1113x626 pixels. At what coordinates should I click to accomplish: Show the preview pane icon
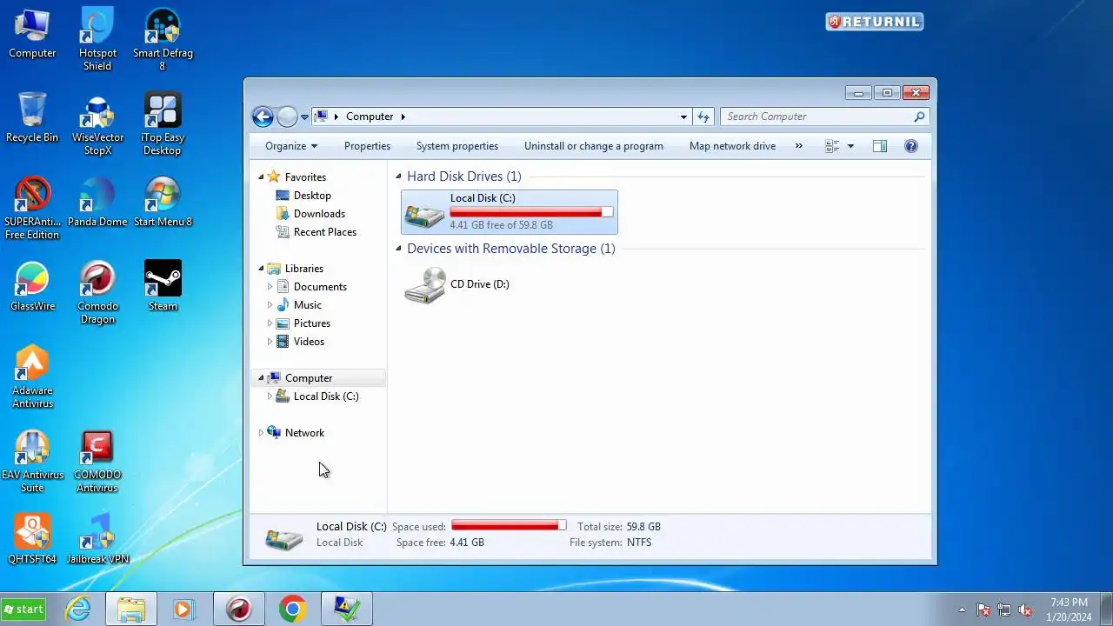click(x=880, y=146)
